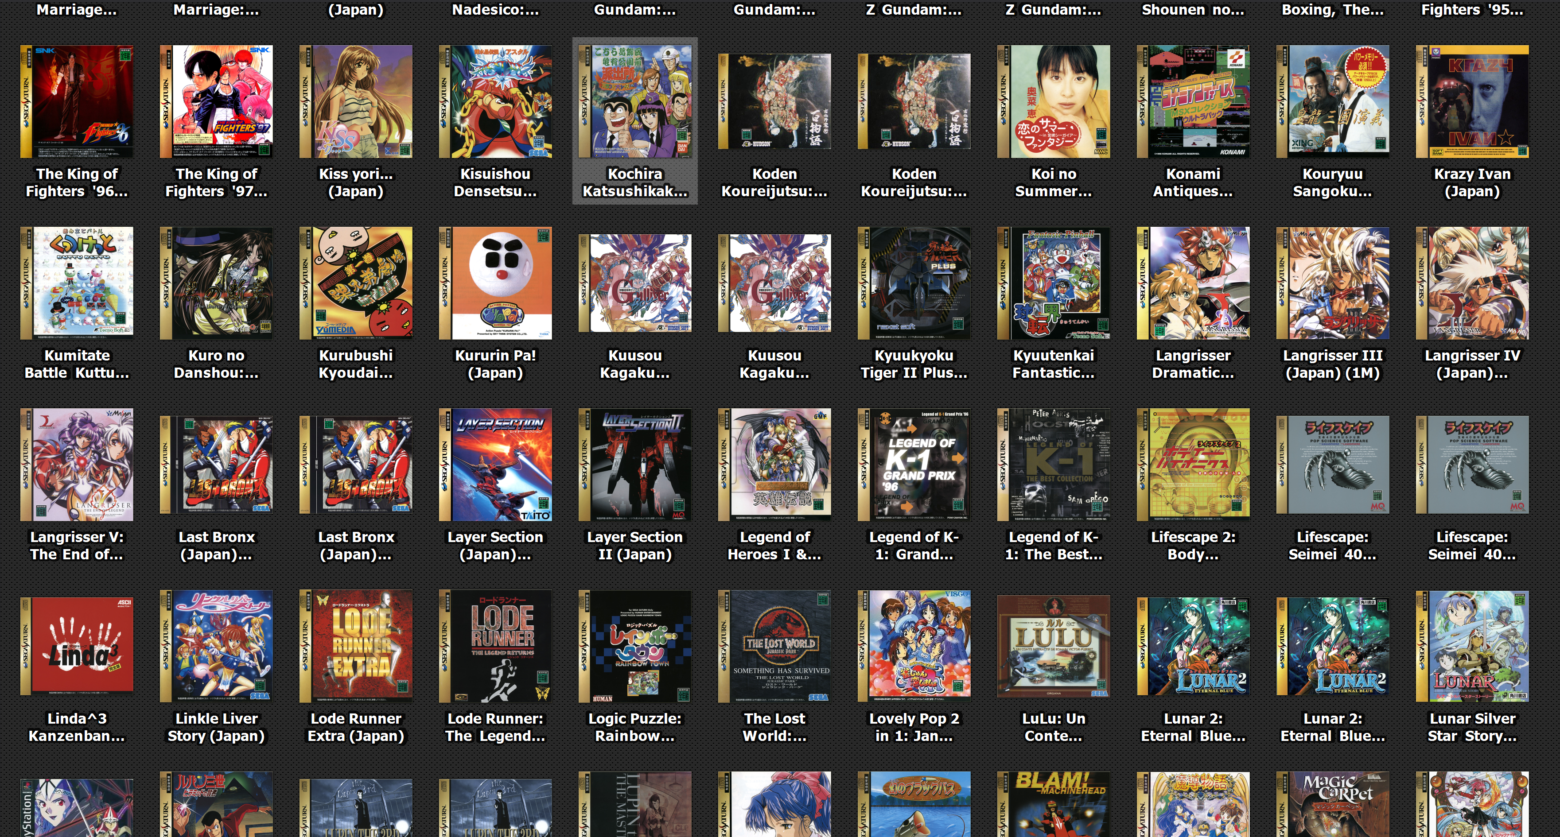Screen dimensions: 1560x837
Task: Click the Kiss yori... (Japan) title
Action: pyautogui.click(x=356, y=183)
